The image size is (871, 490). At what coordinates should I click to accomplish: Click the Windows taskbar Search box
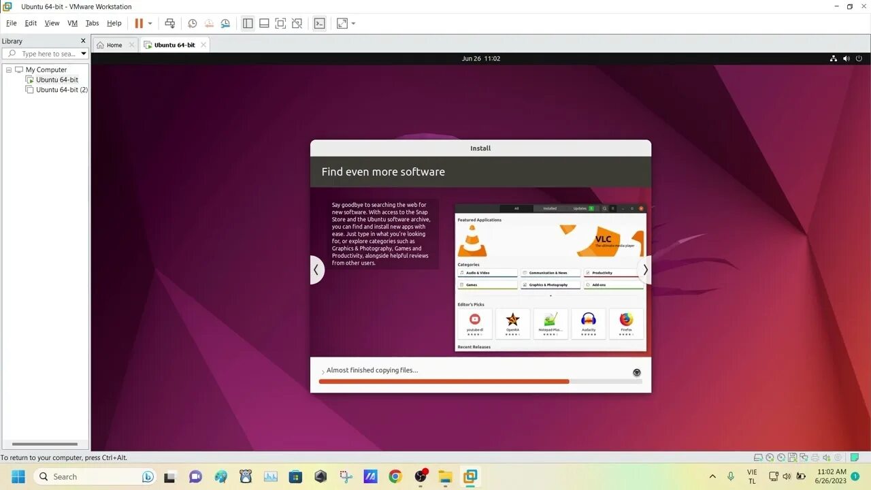click(x=95, y=476)
